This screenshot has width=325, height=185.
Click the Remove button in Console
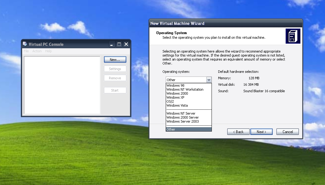pos(115,78)
